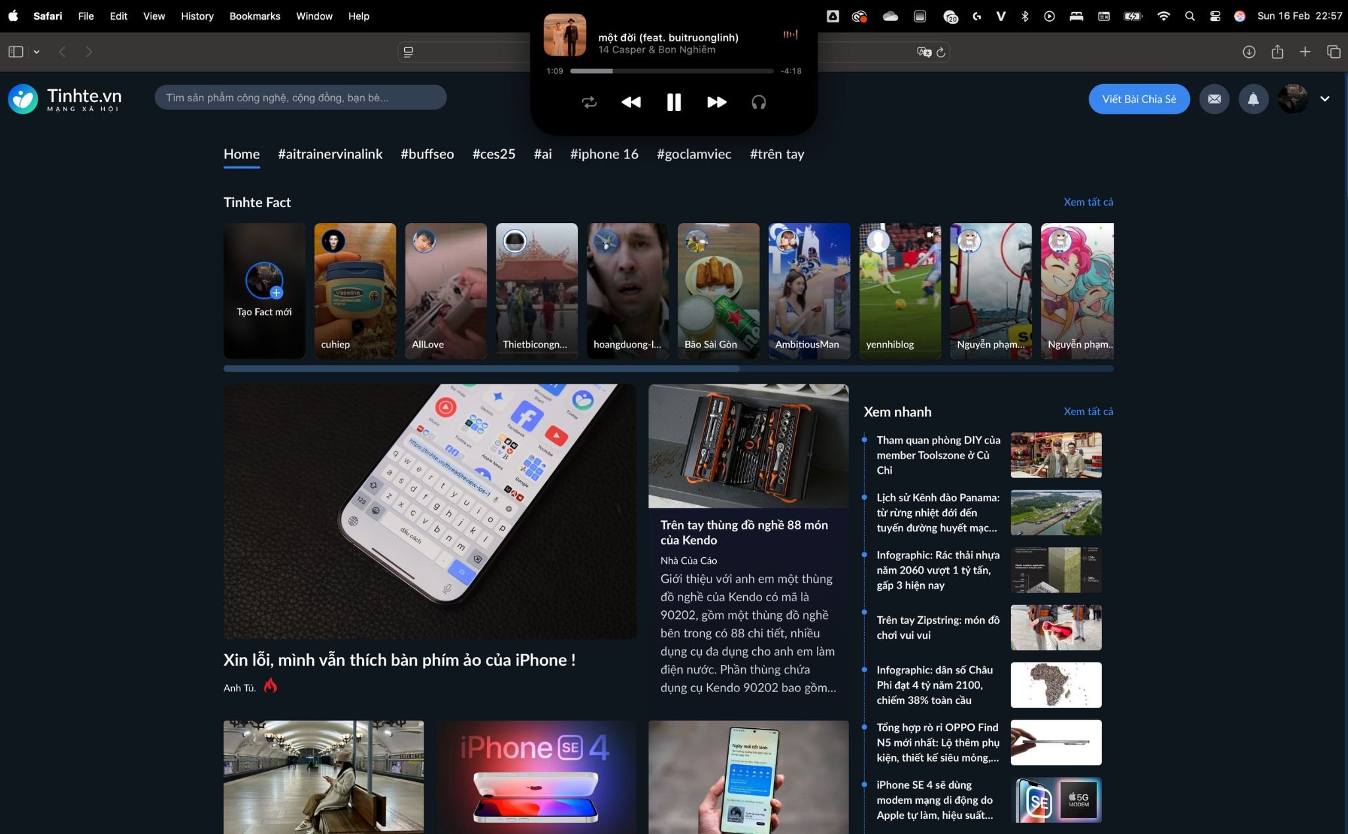Open a new tab with the plus icon
Screen dimensions: 1348x834
(x=1305, y=51)
